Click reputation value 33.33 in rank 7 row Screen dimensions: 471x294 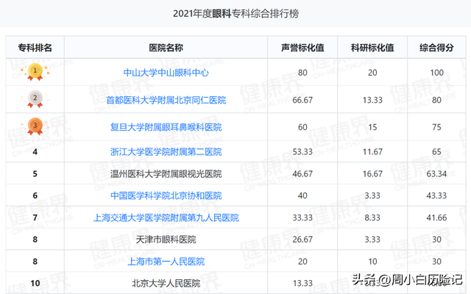point(302,218)
